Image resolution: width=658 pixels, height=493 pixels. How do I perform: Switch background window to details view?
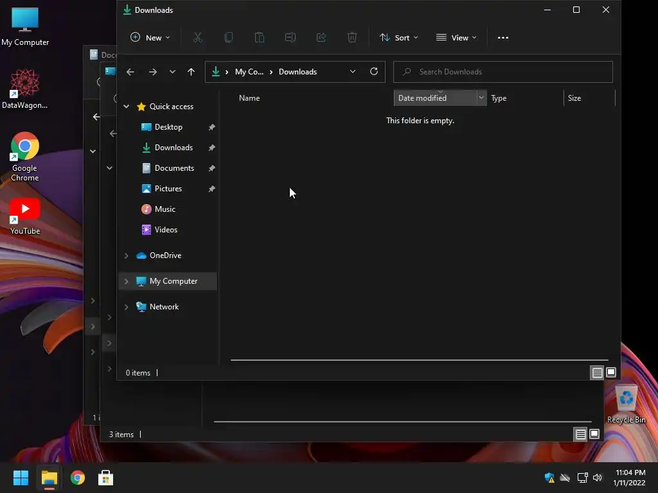(580, 435)
